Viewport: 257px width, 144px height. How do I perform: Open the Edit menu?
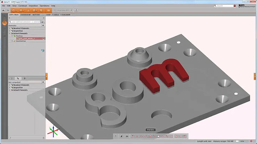coord(9,6)
